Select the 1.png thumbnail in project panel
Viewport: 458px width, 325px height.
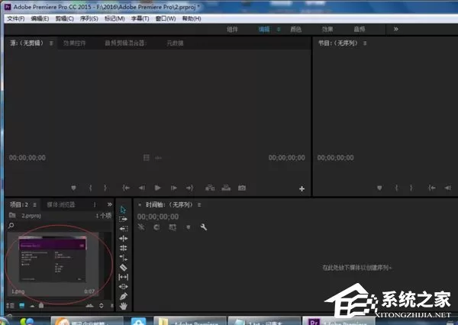click(52, 259)
